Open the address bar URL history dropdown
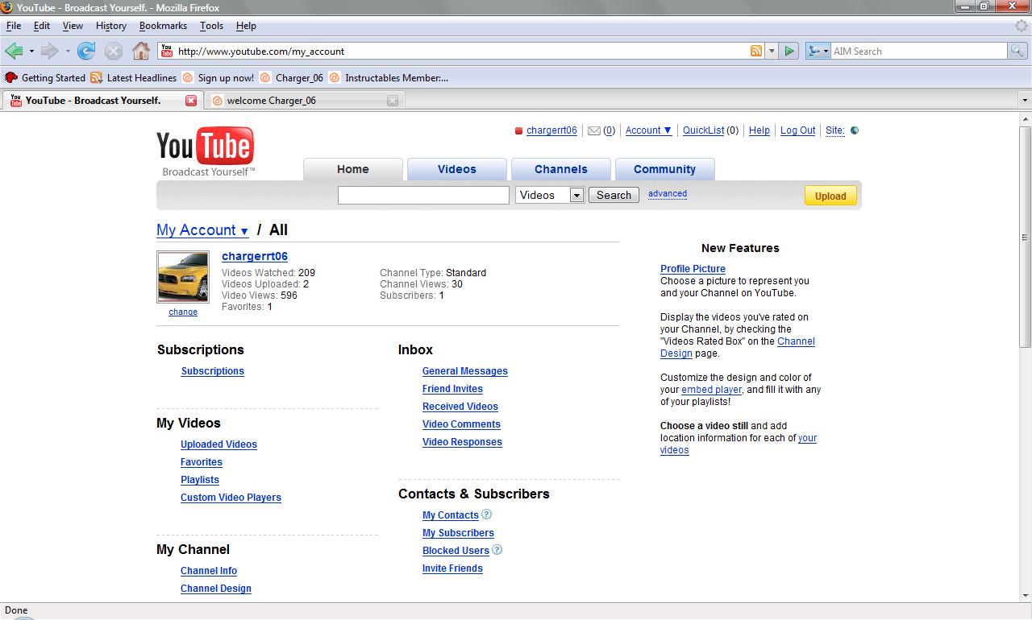 tap(772, 51)
